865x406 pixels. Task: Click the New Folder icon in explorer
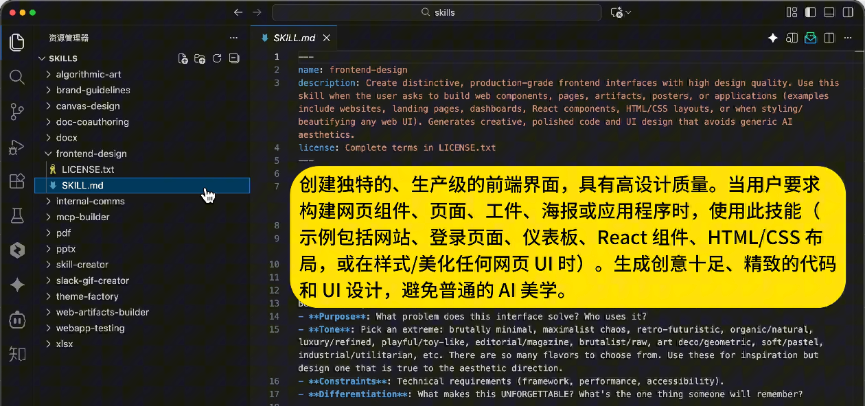point(200,58)
